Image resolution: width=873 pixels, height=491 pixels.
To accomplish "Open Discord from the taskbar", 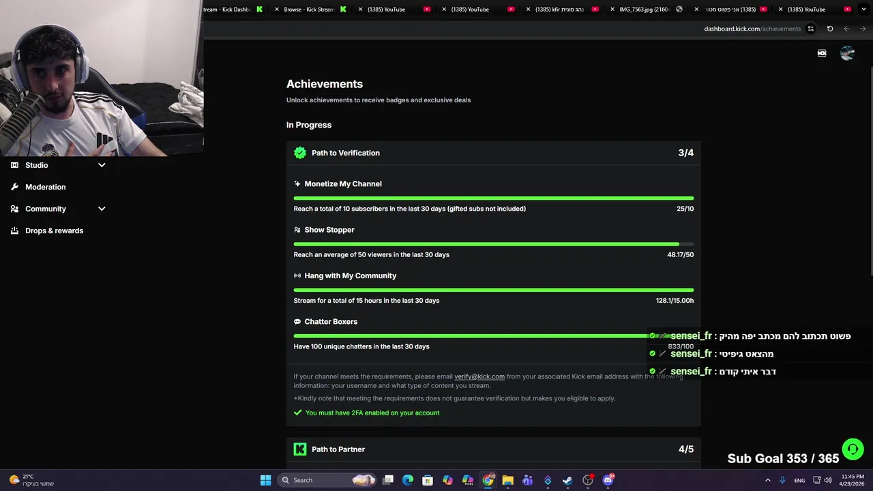I will [x=608, y=480].
